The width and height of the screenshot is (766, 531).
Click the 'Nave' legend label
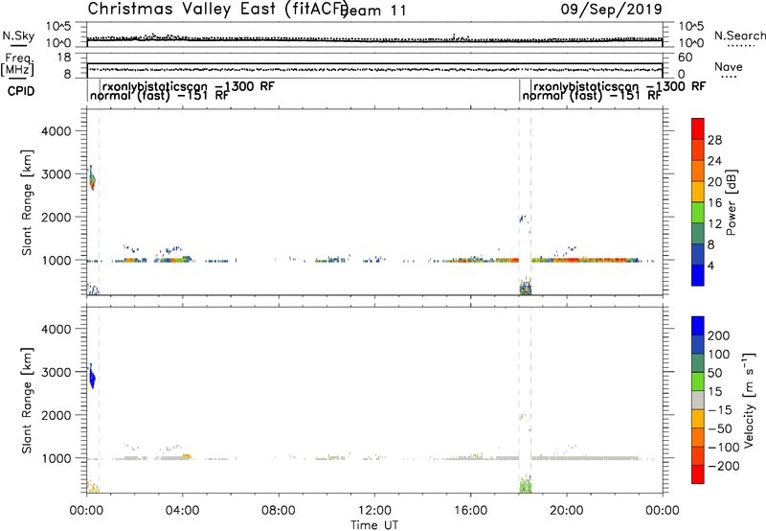tap(729, 66)
